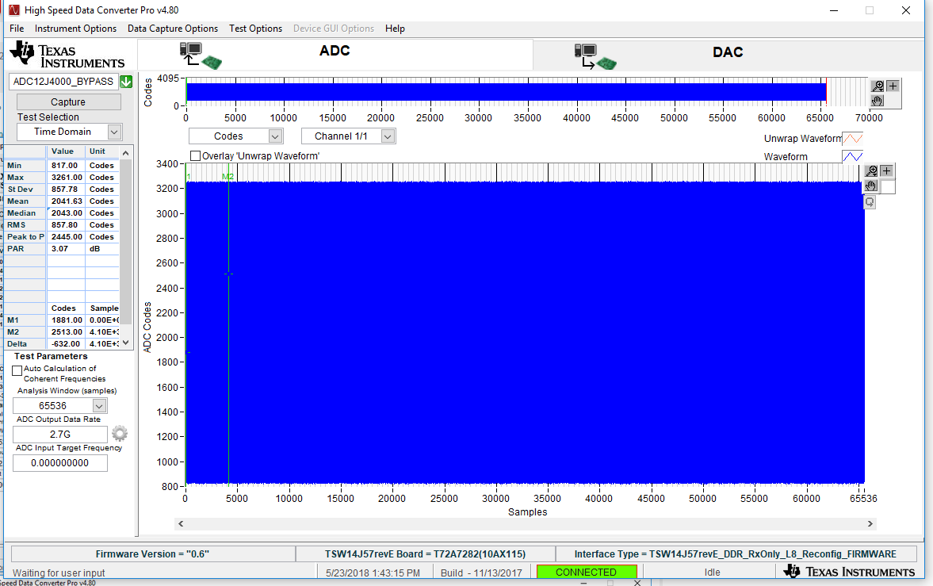Click the graph horizontal scrollbar left arrow
Image resolution: width=933 pixels, height=586 pixels.
tap(181, 524)
